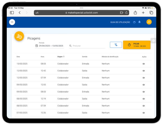Tap Safari's share icon
The width and height of the screenshot is (163, 125).
tap(135, 13)
